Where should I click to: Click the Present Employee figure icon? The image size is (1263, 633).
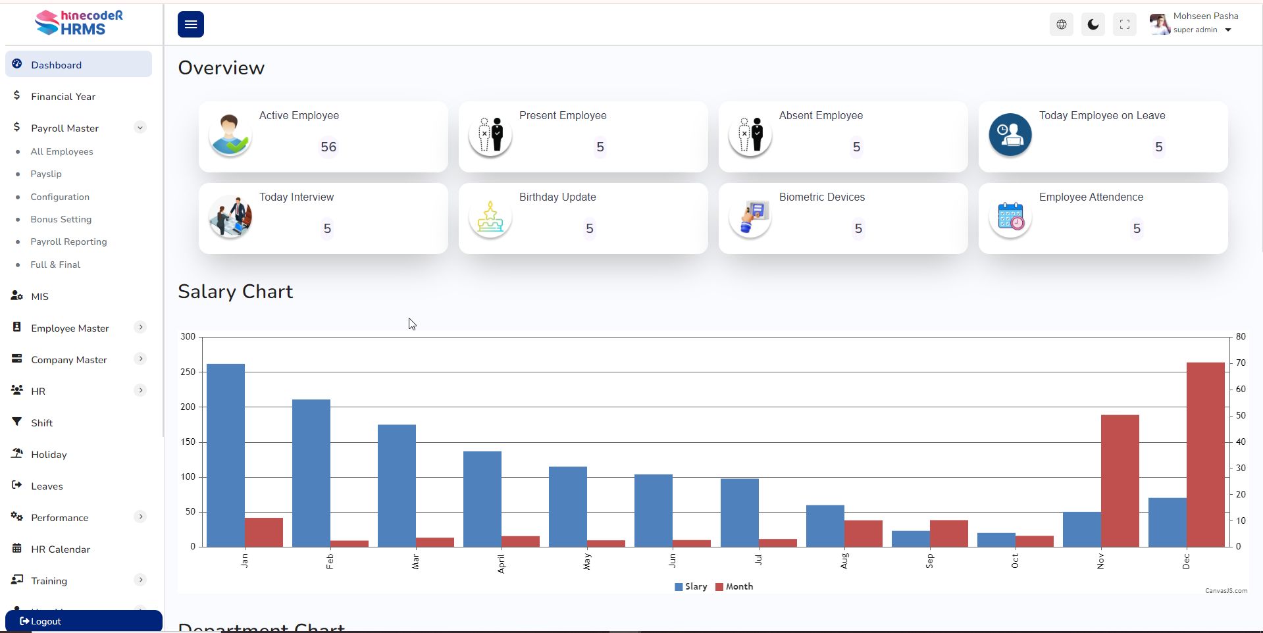point(490,135)
